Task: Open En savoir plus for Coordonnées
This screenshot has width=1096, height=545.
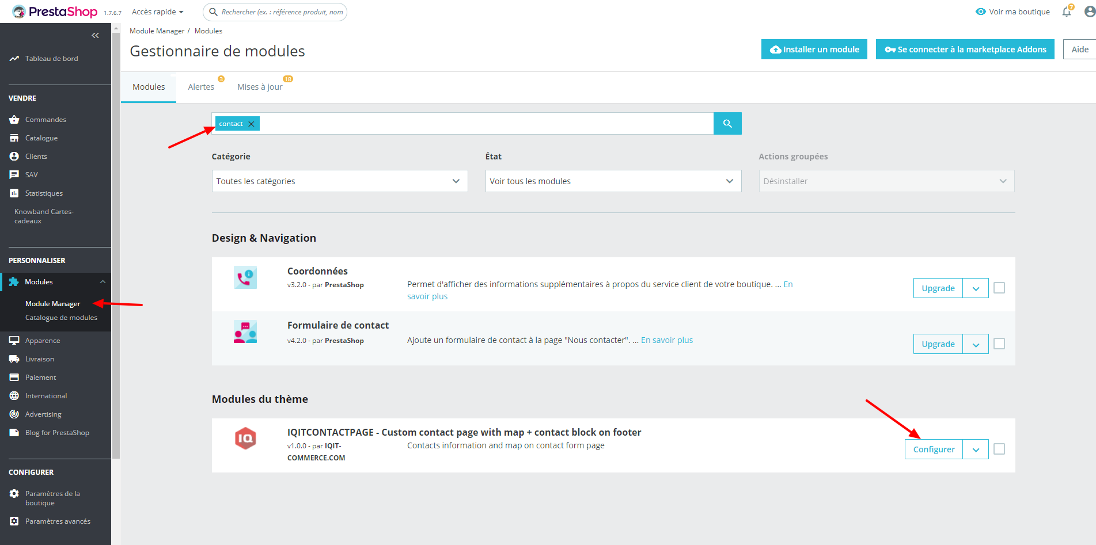Action: point(427,296)
